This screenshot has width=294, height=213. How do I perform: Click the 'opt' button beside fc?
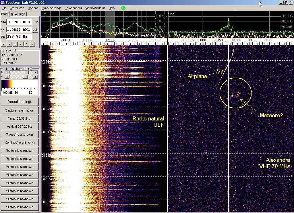(x=35, y=30)
